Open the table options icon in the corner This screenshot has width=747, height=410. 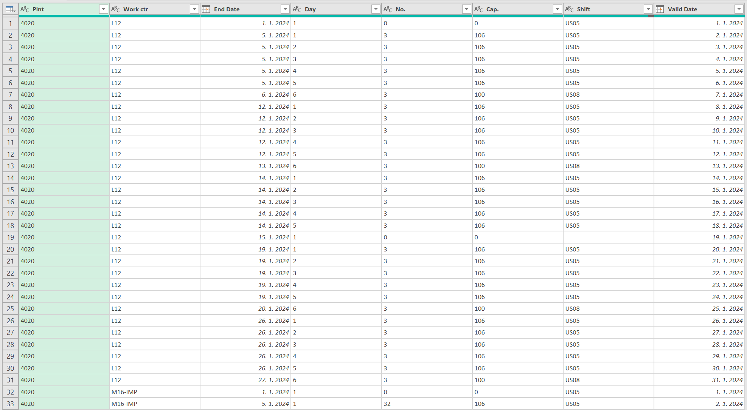click(10, 9)
